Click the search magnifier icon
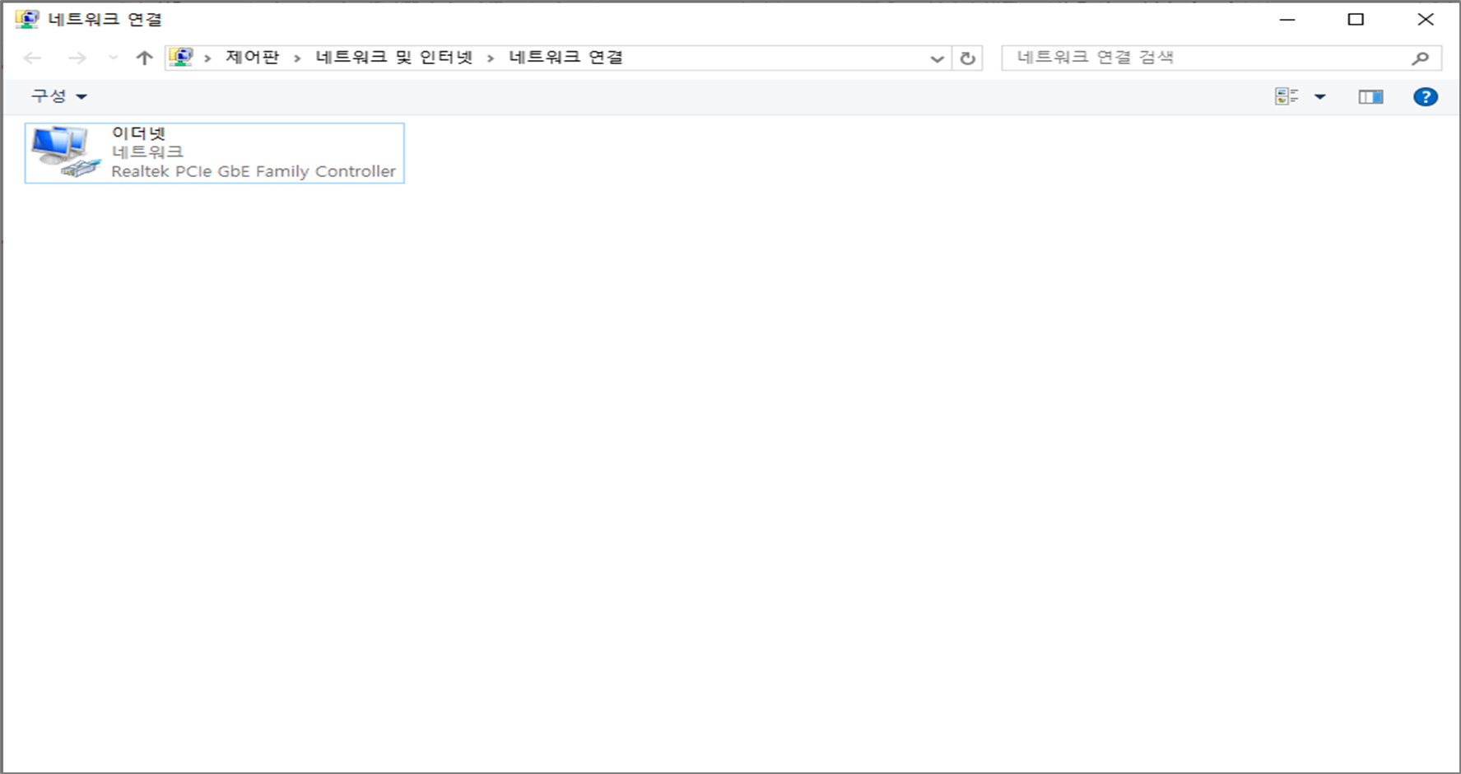The image size is (1461, 774). coord(1420,58)
